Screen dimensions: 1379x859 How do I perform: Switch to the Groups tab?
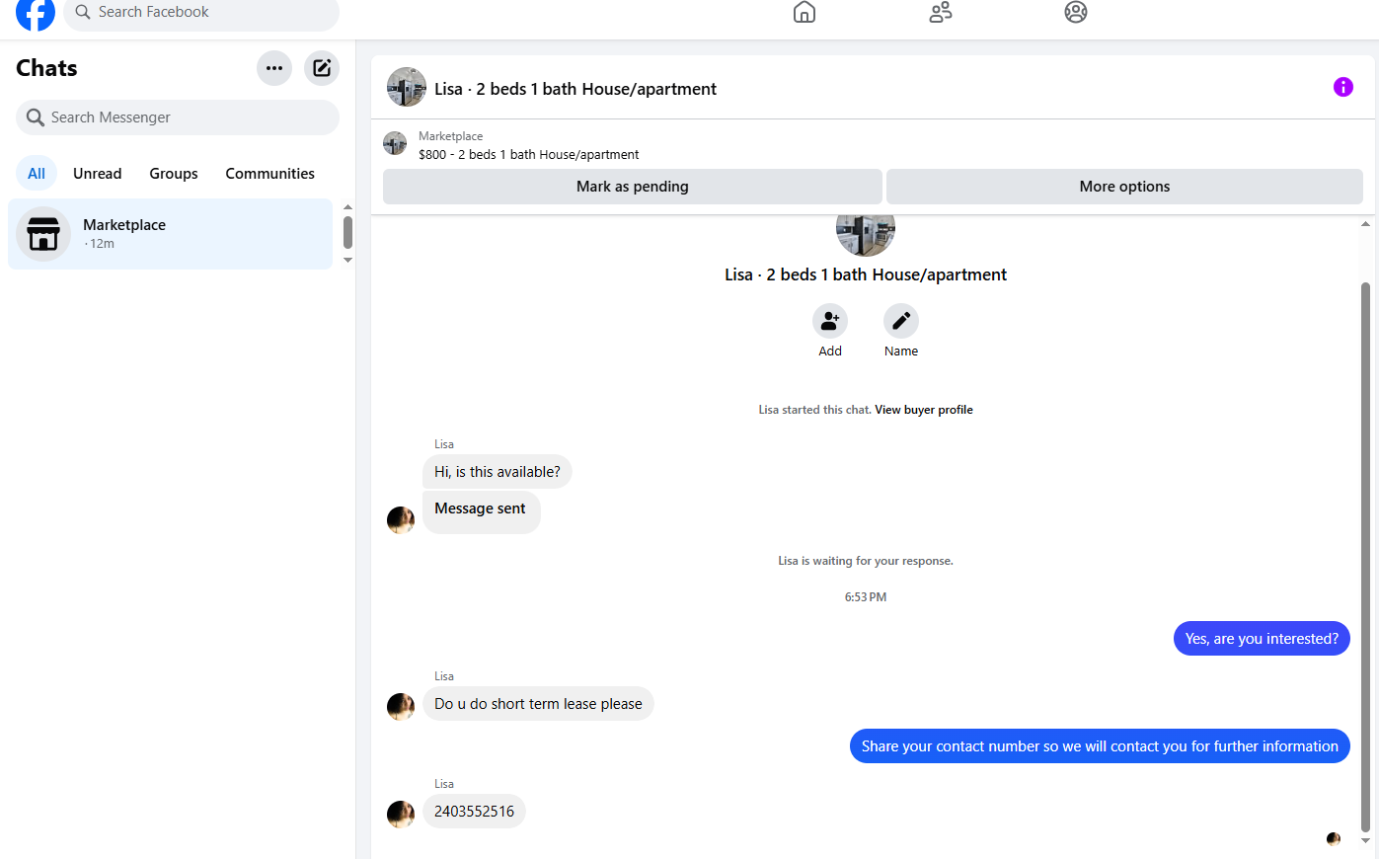[174, 174]
